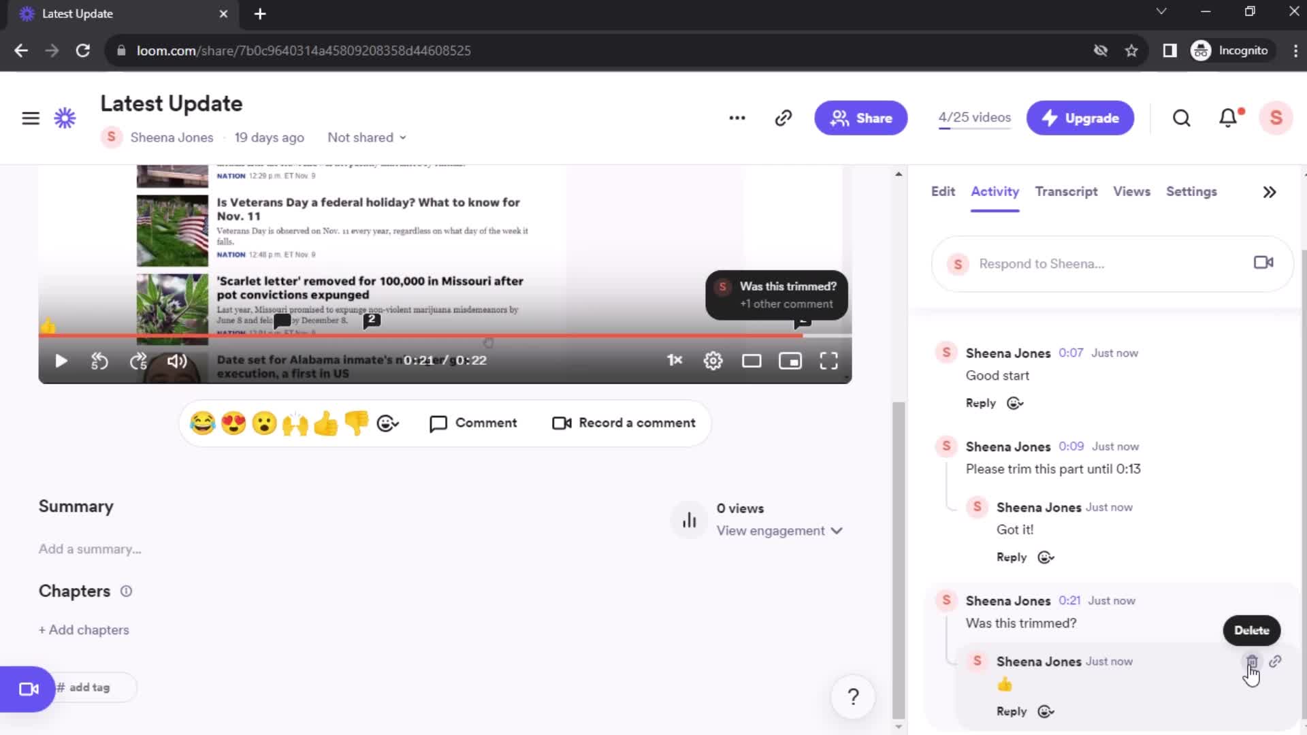The width and height of the screenshot is (1307, 735).
Task: Click Upgrade button in toolbar
Action: 1081,118
